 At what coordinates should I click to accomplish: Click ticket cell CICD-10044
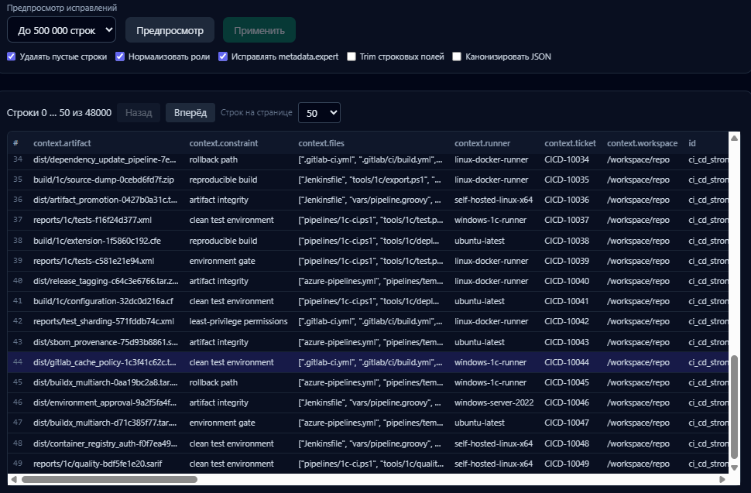[567, 362]
